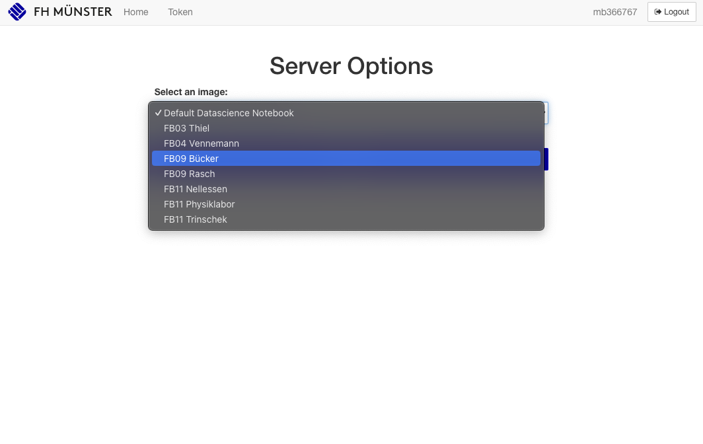Go to the Token page
This screenshot has width=703, height=444.
(180, 12)
